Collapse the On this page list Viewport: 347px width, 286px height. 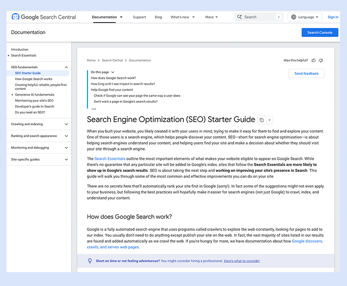coord(113,72)
